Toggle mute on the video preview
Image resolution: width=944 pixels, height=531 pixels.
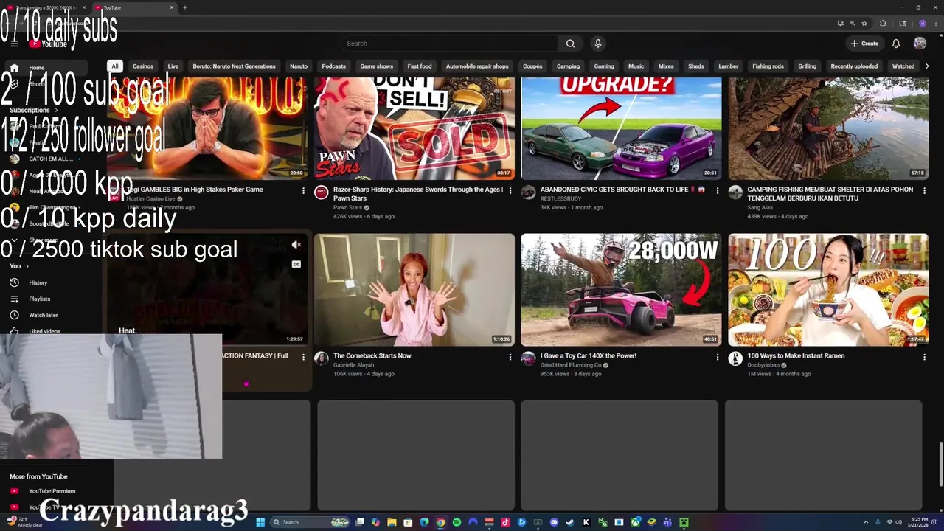pyautogui.click(x=296, y=245)
